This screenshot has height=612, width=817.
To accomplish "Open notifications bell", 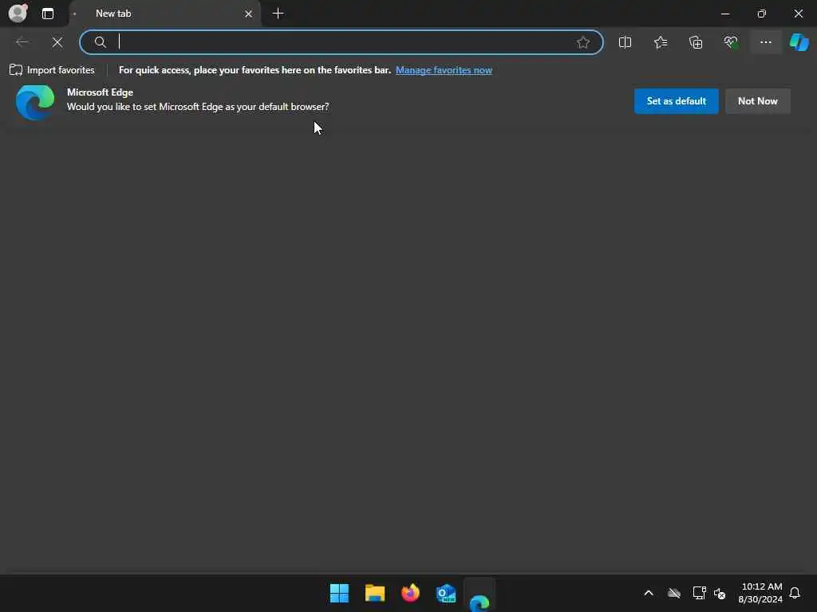I will click(x=795, y=593).
